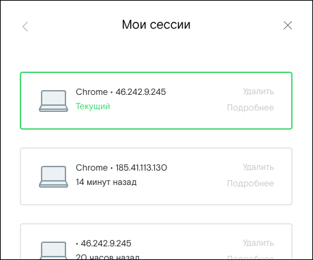Screen dimensions: 313x260
Task: Click the Chrome • 185.41.113.130 title text
Action: coord(121,168)
